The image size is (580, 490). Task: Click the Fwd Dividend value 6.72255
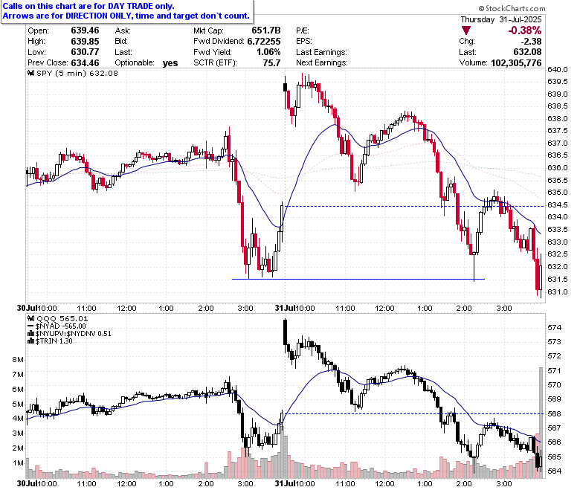coord(264,42)
